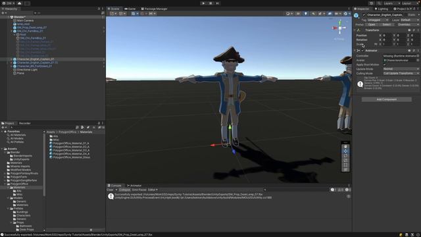Select the Move tool in scene overlay
Image resolution: width=421 pixels, height=237 pixels.
[x=345, y=151]
